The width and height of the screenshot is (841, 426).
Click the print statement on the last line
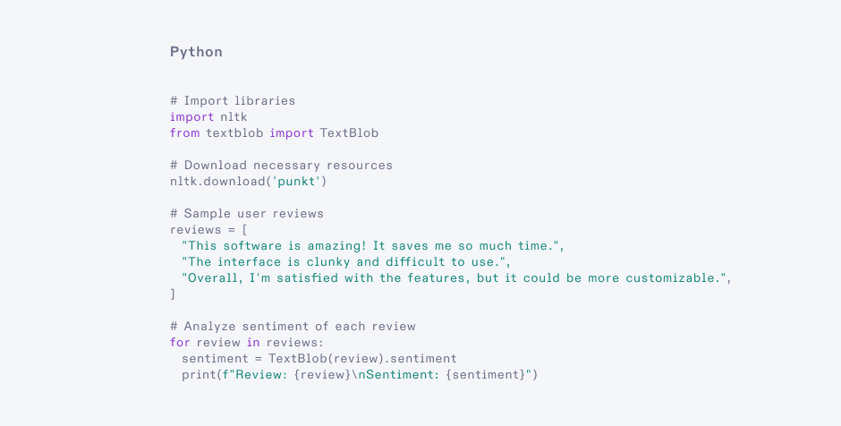click(x=359, y=374)
